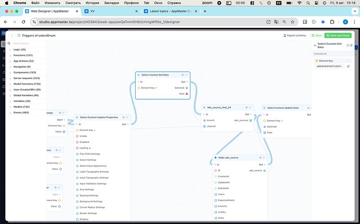Click Export schema button
This screenshot has width=360, height=224.
tap(295, 35)
